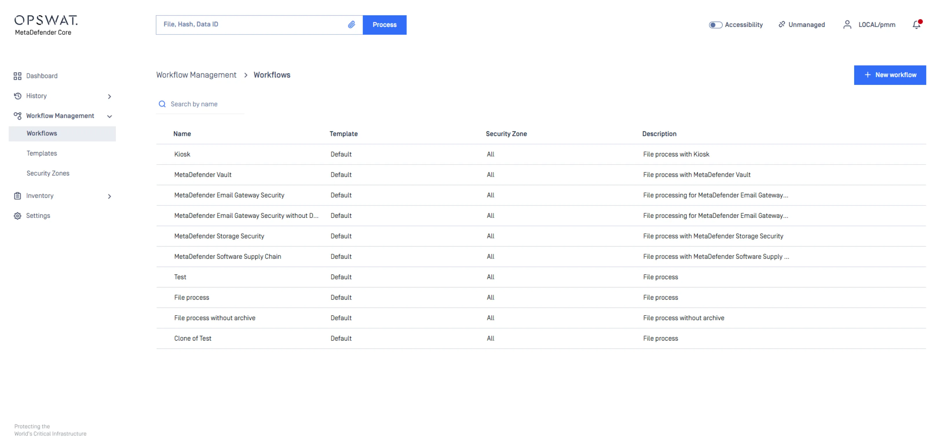Collapse the Workflow Management section chevron
Screen dimensions: 935x445
(109, 116)
